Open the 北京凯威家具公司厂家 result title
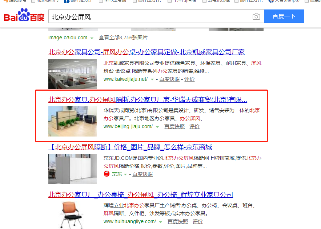Screen dimensions: 321x229 [147, 52]
